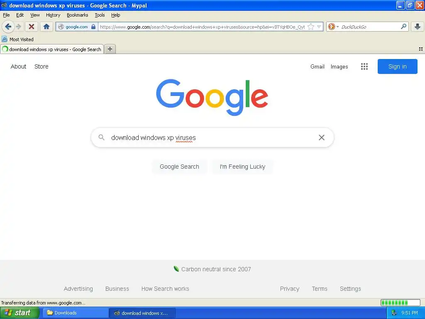Go back with the browser back arrow

pos(8,27)
